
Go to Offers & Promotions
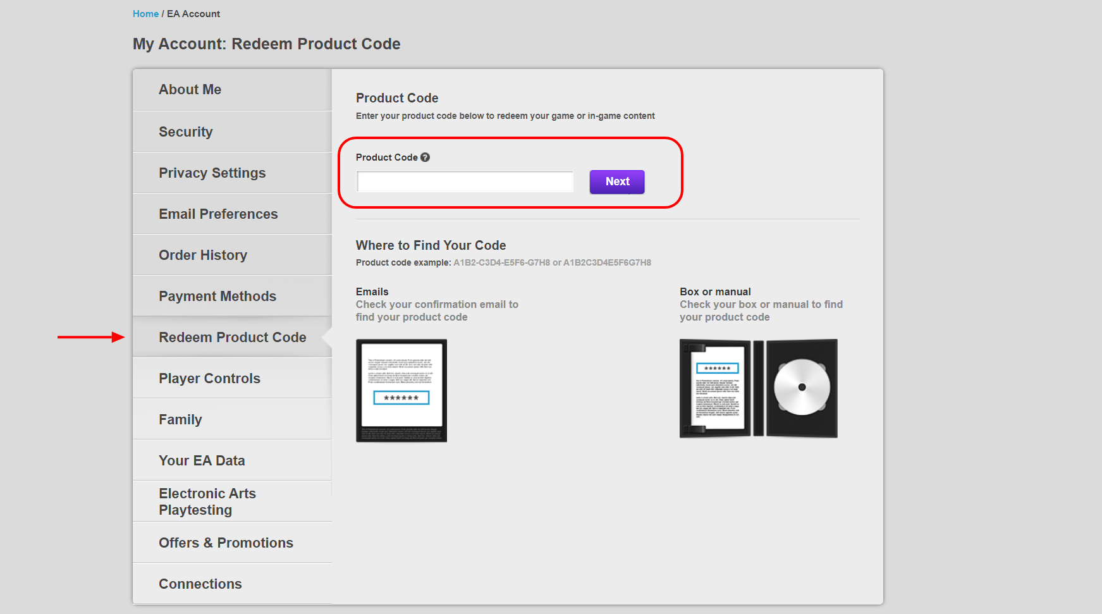point(232,543)
